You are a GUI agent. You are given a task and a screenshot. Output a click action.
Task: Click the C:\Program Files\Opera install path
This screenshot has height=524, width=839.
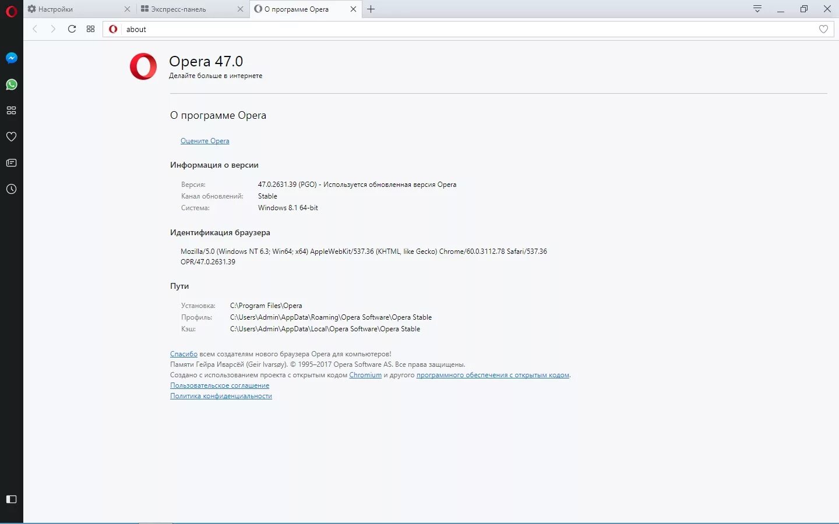[x=266, y=306]
